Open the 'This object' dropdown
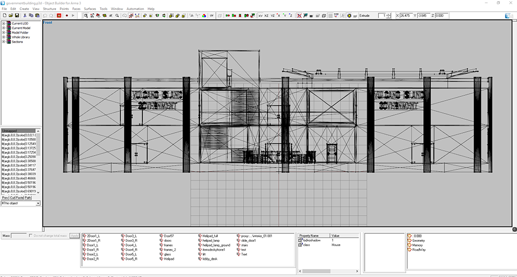The image size is (517, 277). pos(38,203)
